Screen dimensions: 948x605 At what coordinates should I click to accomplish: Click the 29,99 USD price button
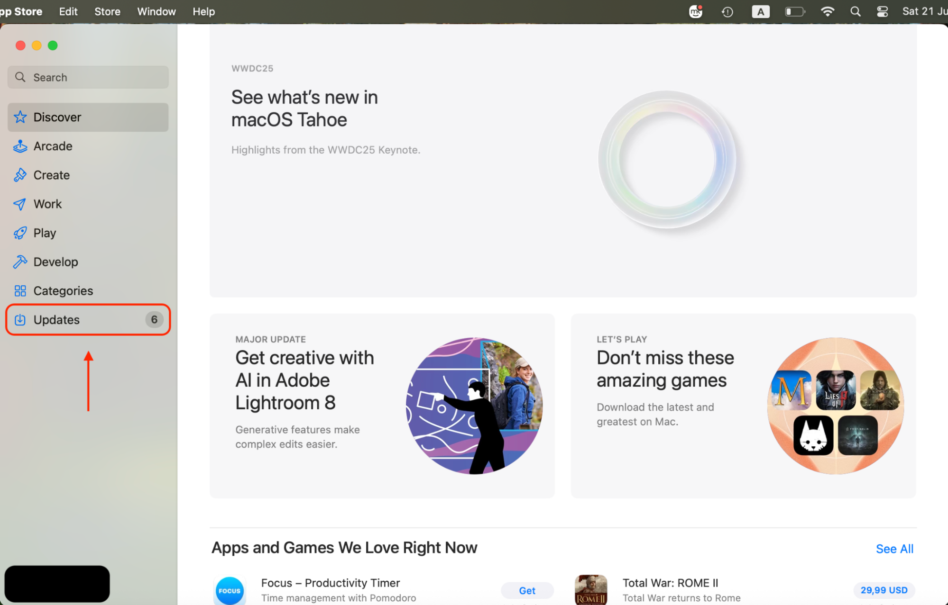point(884,590)
